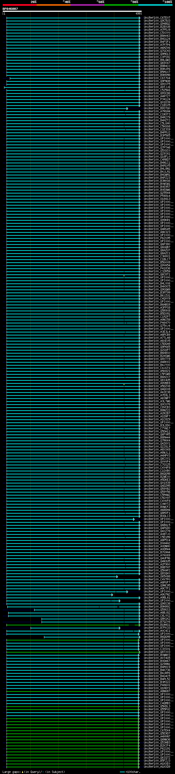
Task: Click the red 20% identity legend segment
Action: [20, 5]
